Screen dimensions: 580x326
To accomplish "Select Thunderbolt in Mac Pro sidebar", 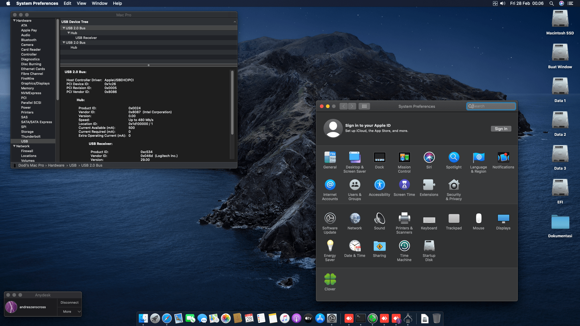I will pyautogui.click(x=31, y=136).
